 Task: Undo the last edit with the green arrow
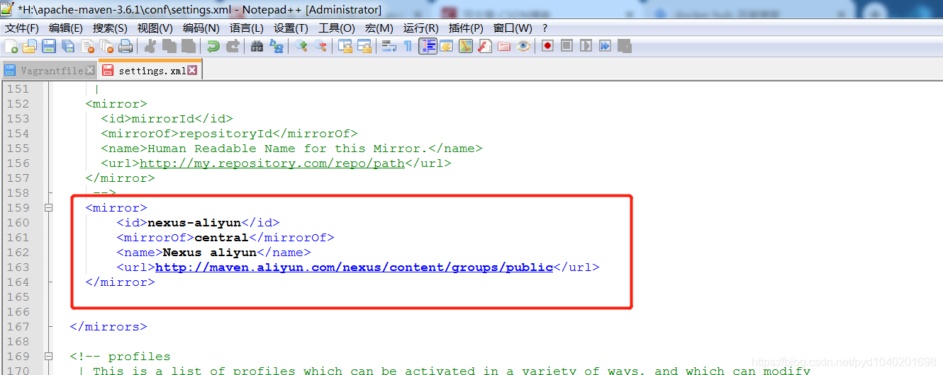point(213,46)
